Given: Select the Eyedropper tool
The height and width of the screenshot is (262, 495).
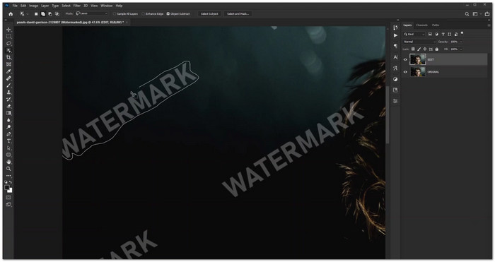Looking at the screenshot, I should [8, 71].
